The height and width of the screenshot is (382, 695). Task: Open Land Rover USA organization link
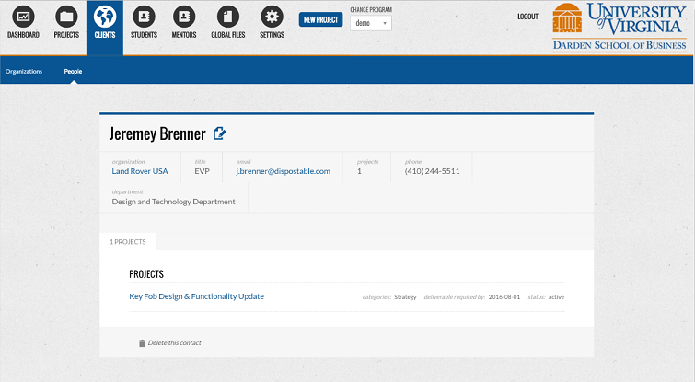[140, 171]
